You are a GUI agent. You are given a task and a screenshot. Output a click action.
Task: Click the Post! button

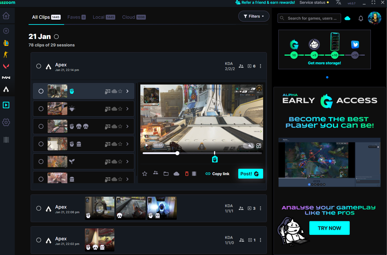(x=251, y=174)
